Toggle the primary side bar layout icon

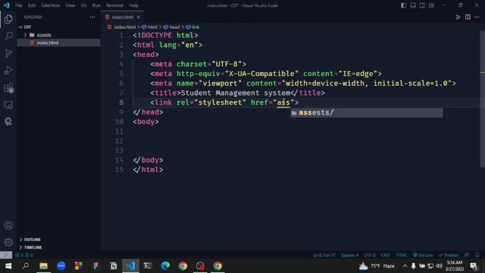click(x=403, y=5)
